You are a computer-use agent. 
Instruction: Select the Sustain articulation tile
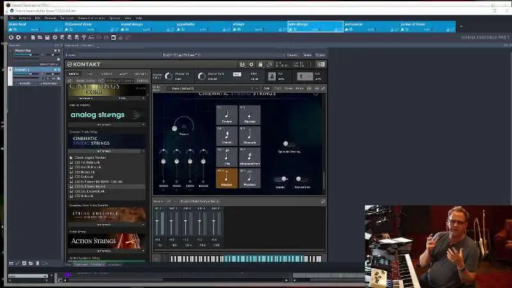227,115
